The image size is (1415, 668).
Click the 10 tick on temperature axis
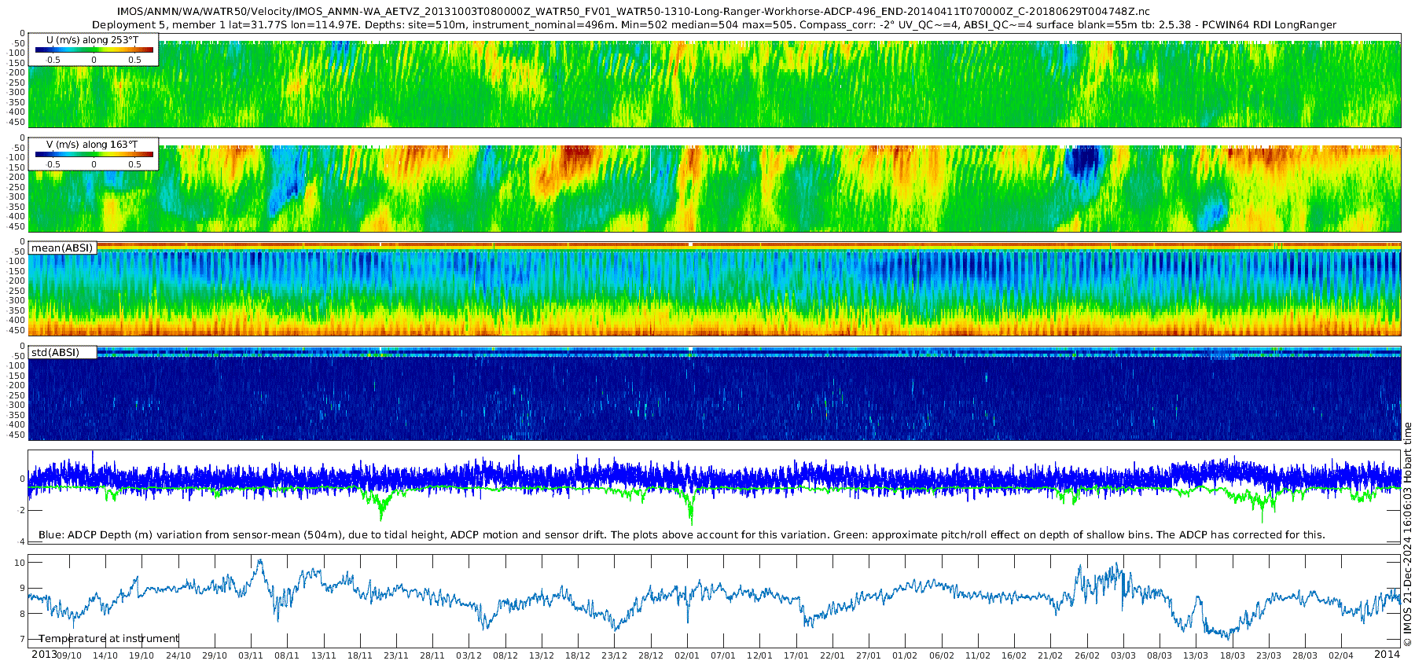tap(20, 563)
